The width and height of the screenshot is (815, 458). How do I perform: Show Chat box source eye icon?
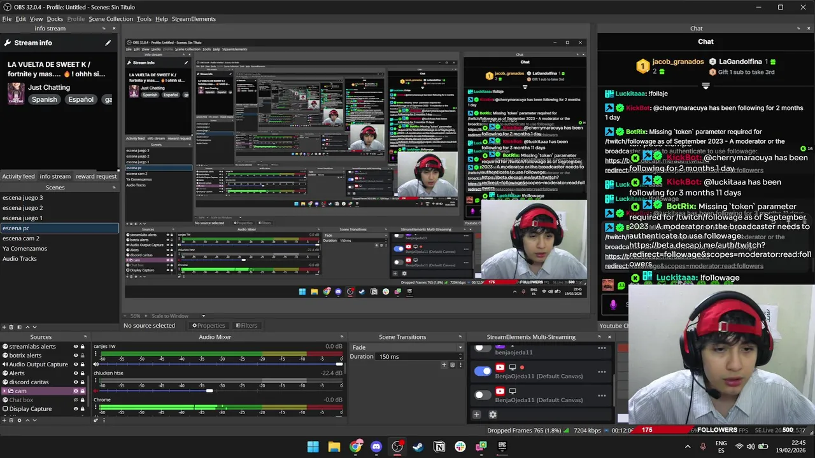(75, 400)
